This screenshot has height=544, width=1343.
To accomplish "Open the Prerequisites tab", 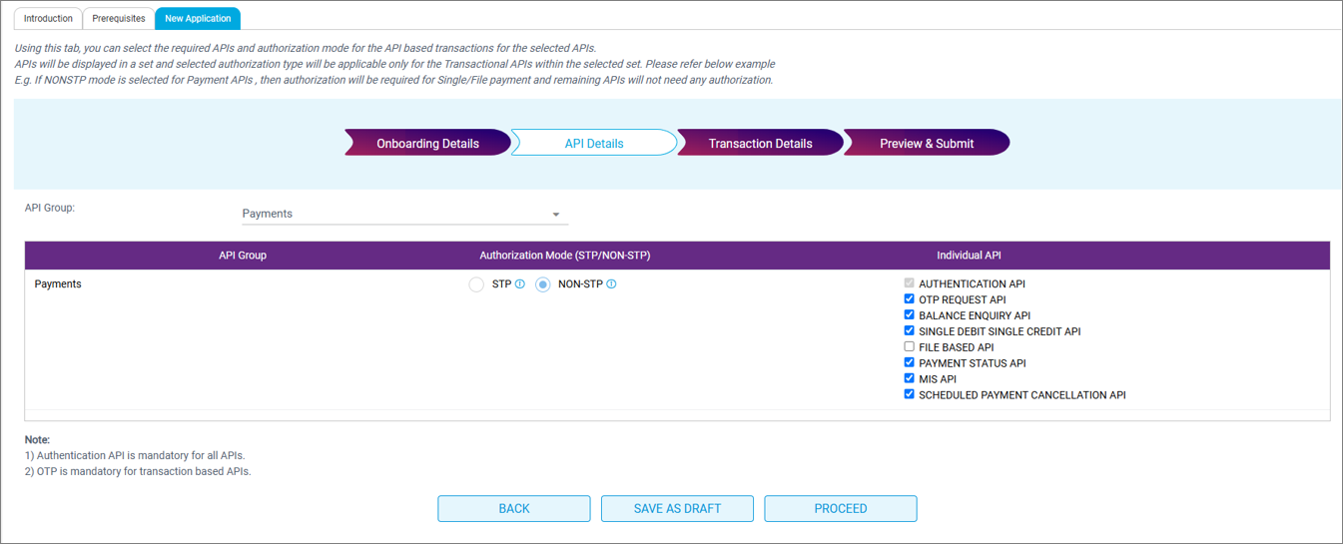I will coord(119,18).
